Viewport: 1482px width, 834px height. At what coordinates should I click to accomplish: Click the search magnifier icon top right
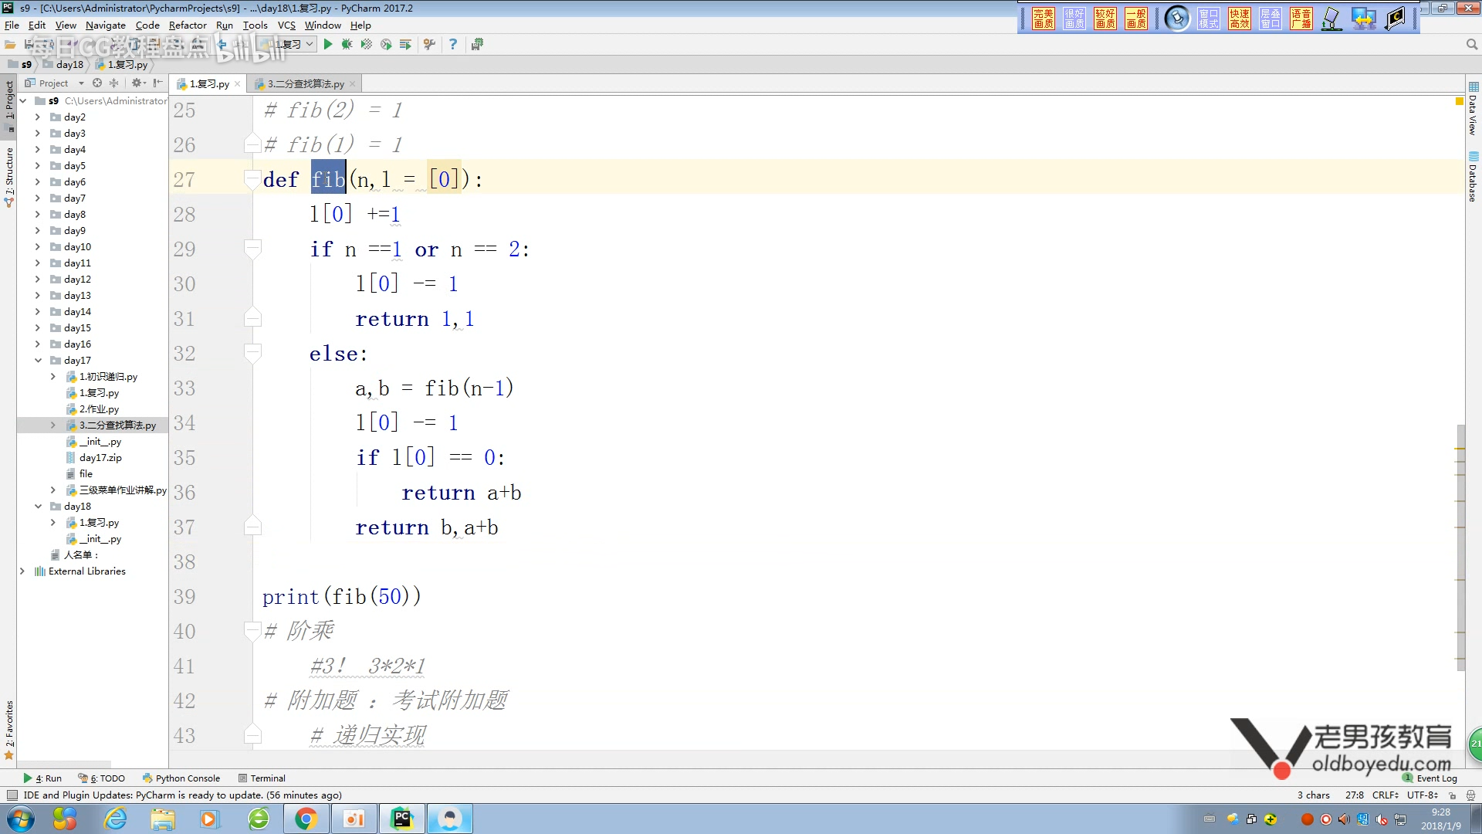coord(1471,45)
